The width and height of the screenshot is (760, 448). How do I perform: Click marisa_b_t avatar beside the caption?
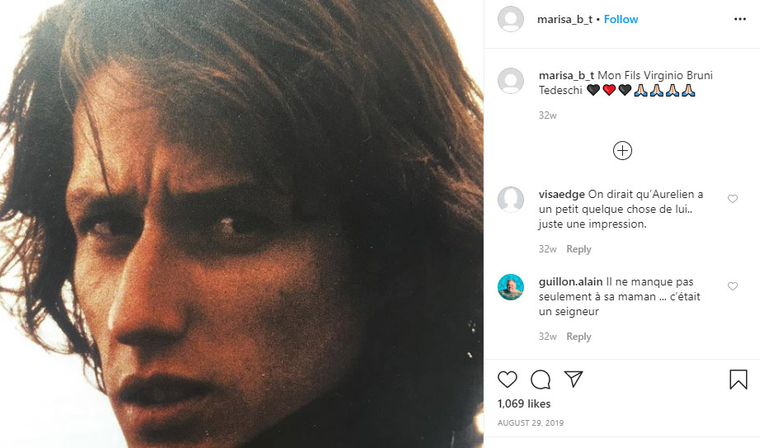click(x=511, y=81)
